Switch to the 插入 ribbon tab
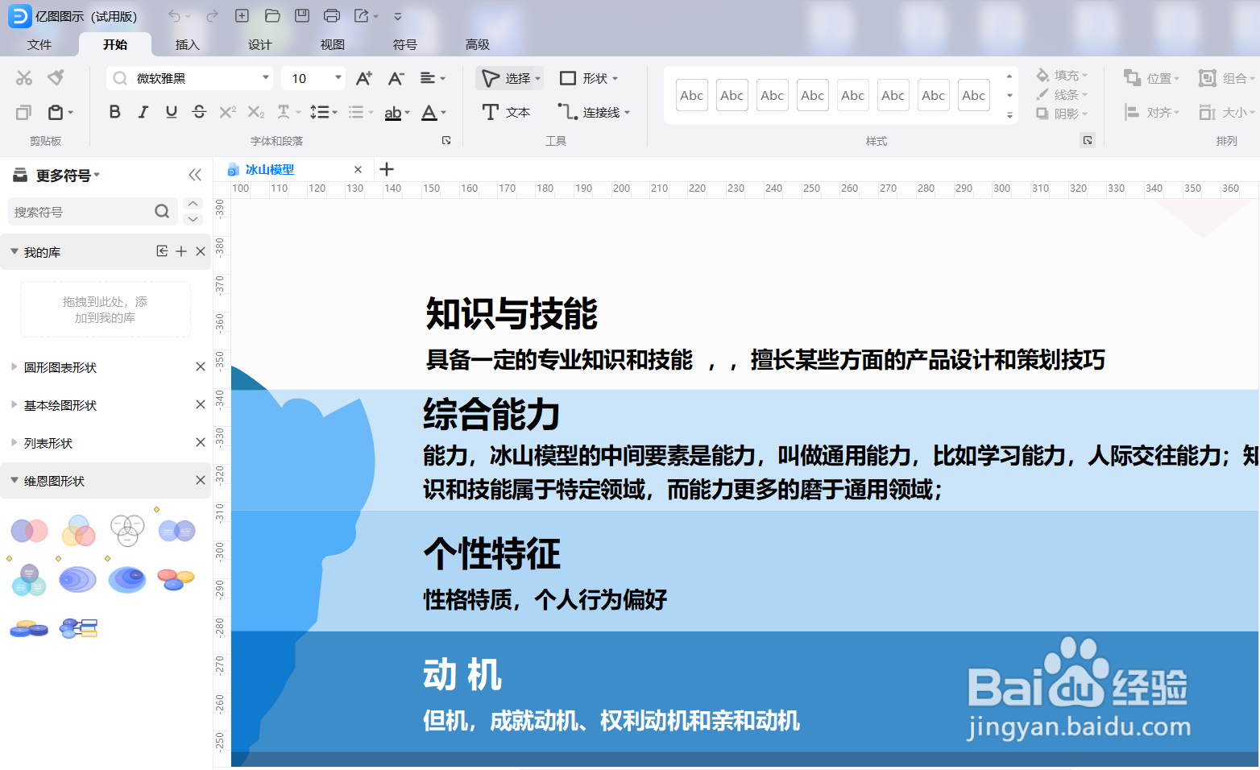The height and width of the screenshot is (770, 1260). pyautogui.click(x=187, y=45)
